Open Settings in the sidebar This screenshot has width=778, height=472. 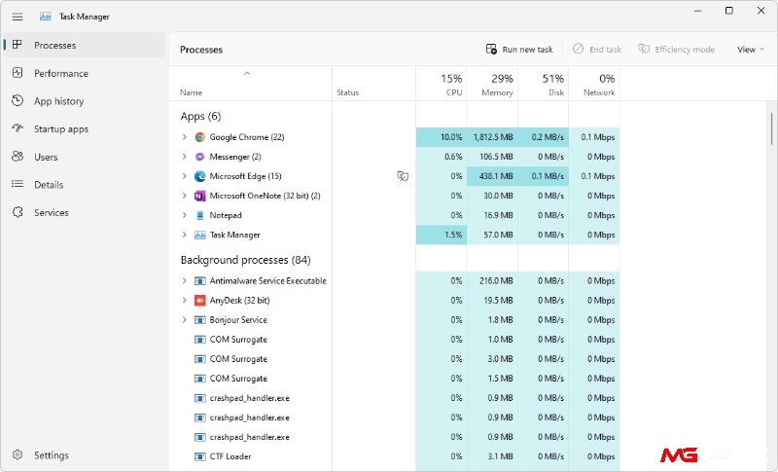(x=84, y=454)
